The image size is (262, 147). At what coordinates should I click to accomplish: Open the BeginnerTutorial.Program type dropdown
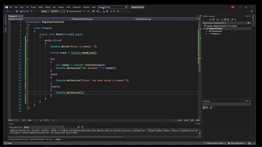103,19
